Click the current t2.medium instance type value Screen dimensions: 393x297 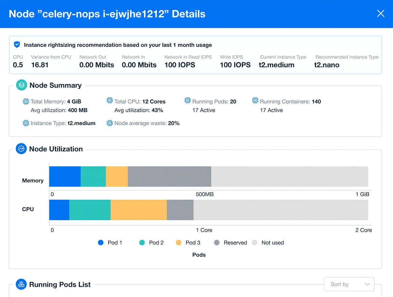[x=276, y=65]
